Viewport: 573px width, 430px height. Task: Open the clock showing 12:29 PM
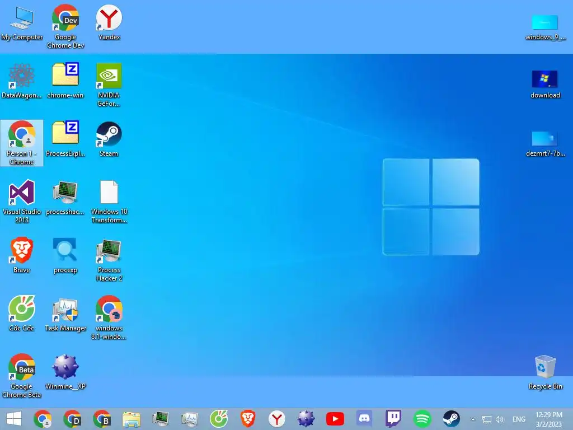[x=548, y=419]
